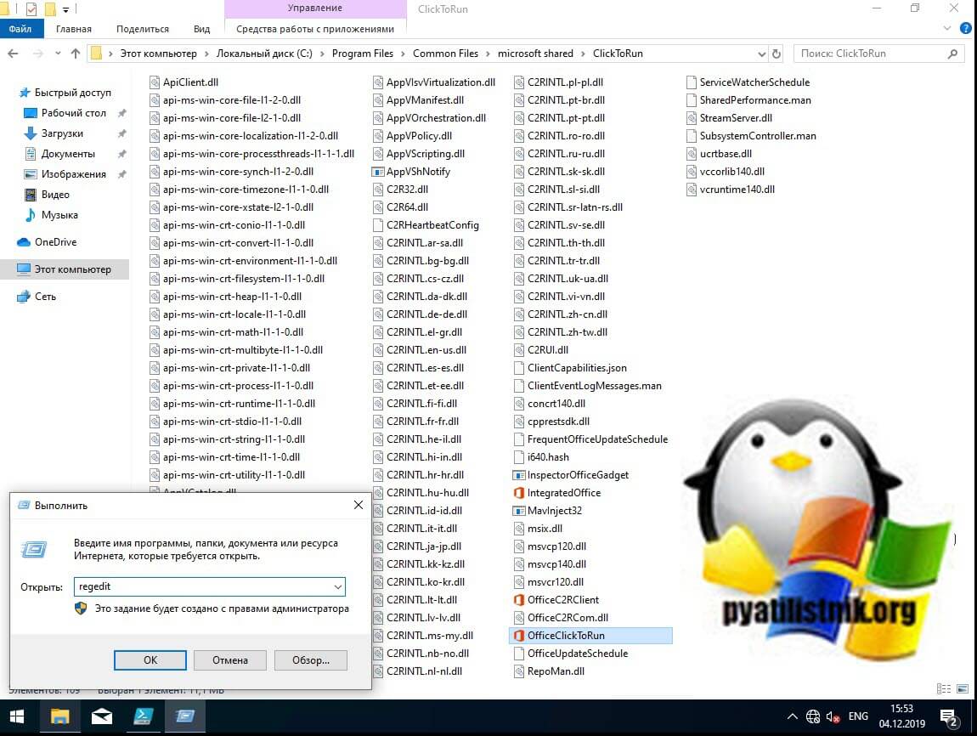The height and width of the screenshot is (736, 977).
Task: Switch to details view icon in status bar
Action: (944, 688)
